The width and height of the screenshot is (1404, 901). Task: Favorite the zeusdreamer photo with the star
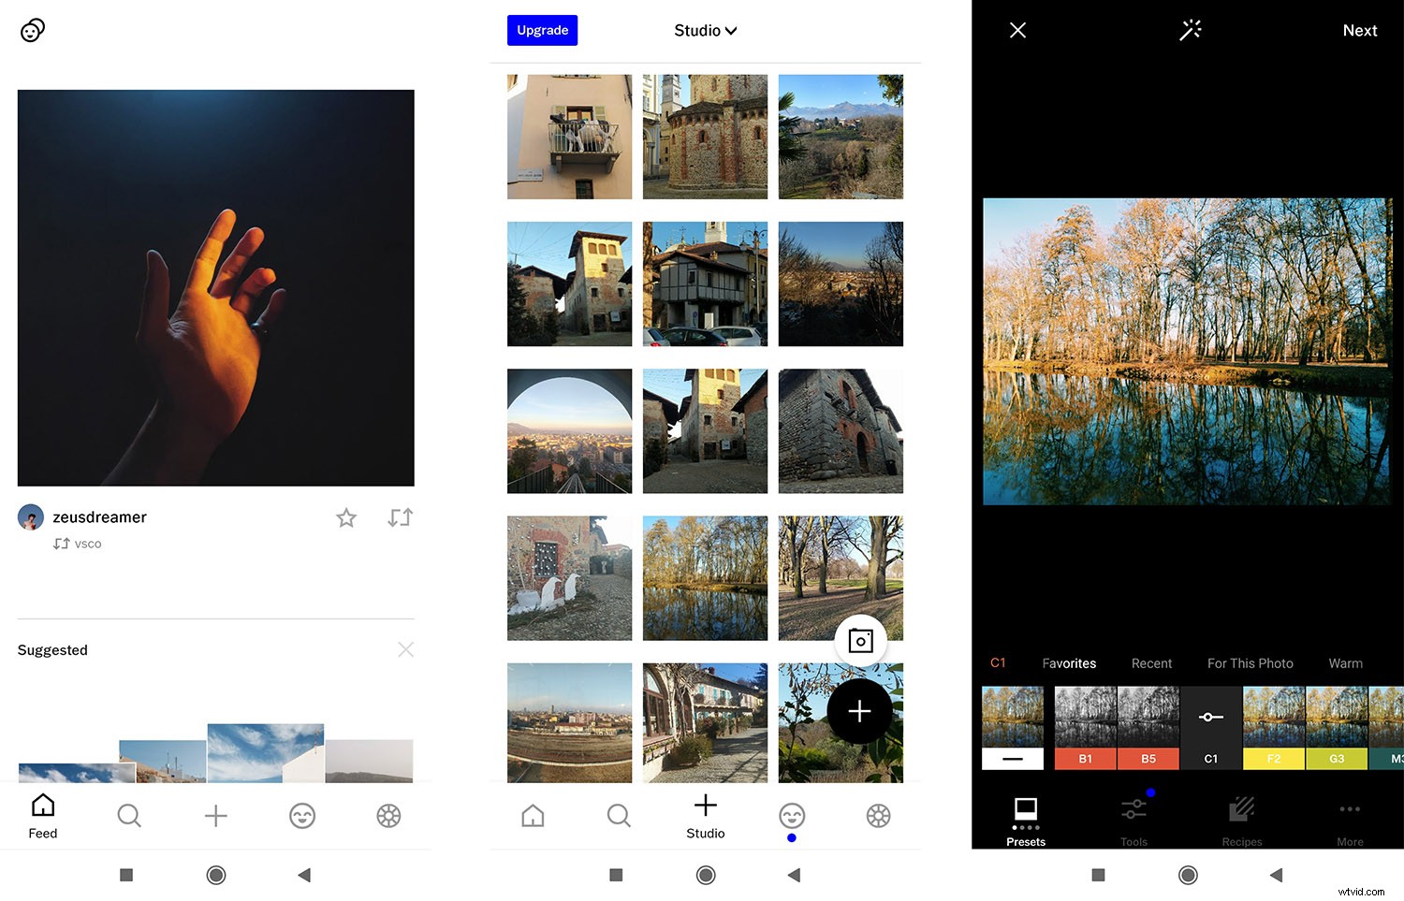coord(345,517)
